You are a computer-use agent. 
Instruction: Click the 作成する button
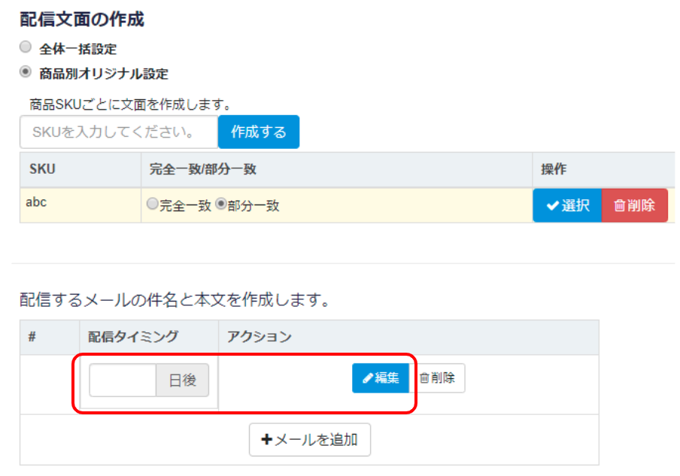point(259,132)
